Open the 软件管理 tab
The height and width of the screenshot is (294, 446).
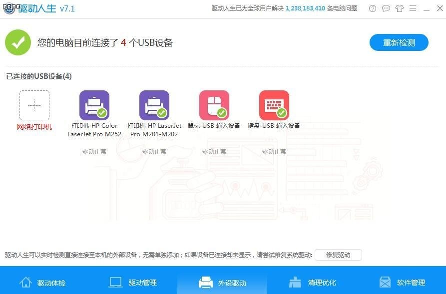click(402, 283)
